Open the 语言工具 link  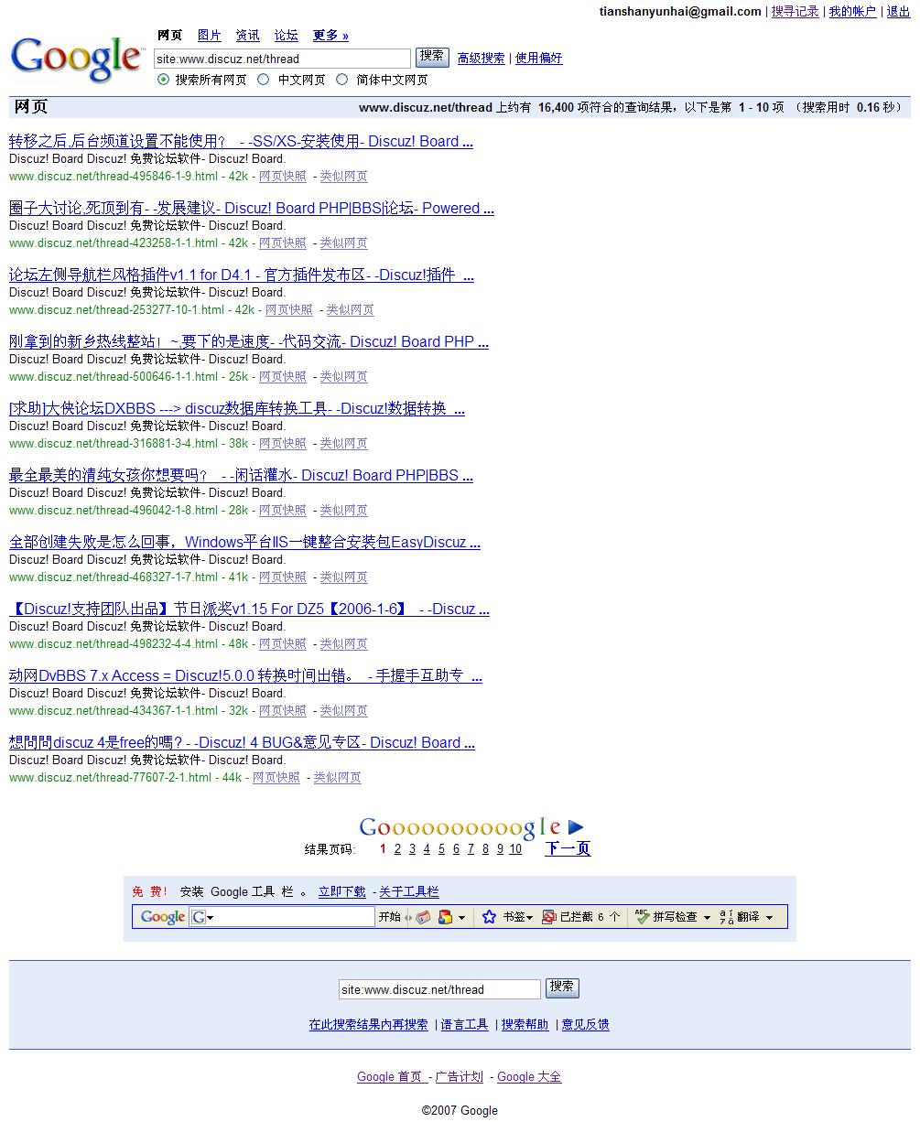point(465,1025)
